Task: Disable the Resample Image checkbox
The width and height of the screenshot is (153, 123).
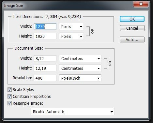Action: 9,103
